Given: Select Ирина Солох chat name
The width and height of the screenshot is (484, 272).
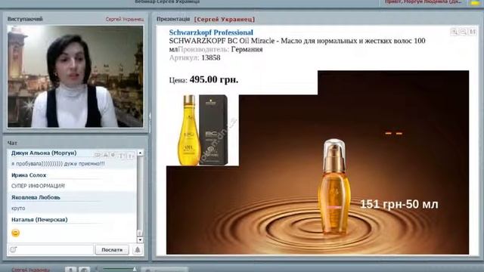Looking at the screenshot, I should 29,175.
